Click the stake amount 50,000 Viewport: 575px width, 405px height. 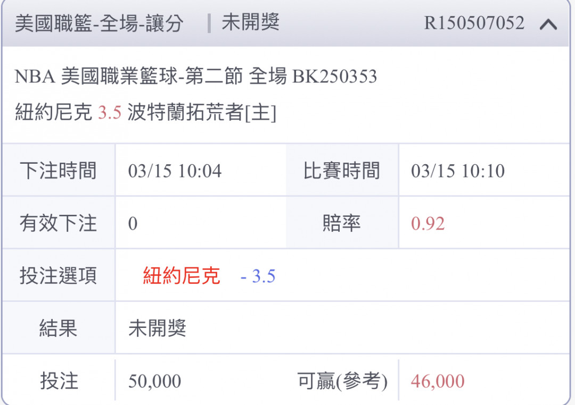coord(155,382)
